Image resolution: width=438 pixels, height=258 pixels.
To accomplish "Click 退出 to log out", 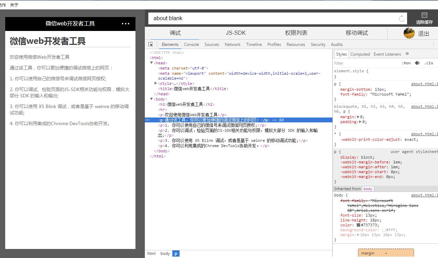I will [423, 34].
